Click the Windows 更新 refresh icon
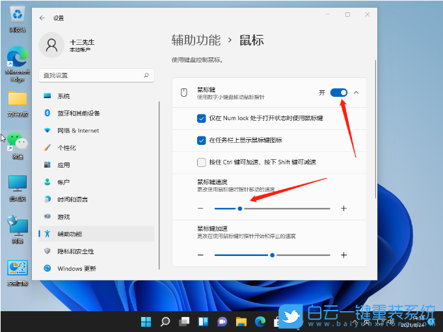The width and height of the screenshot is (443, 332). (x=47, y=268)
